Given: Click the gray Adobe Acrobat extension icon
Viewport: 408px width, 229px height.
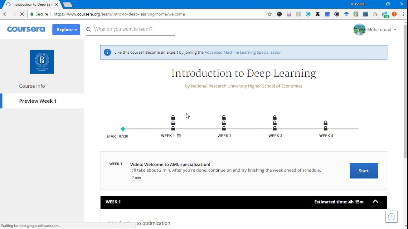Looking at the screenshot, I should point(299,14).
